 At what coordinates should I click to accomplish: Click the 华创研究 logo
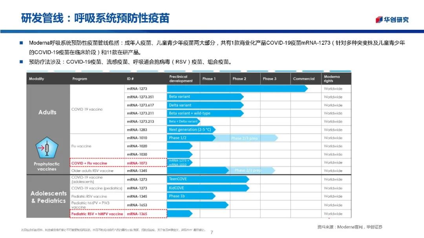coord(392,20)
